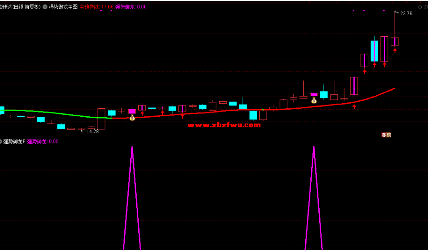This screenshot has height=250, width=428.
Task: Click the green segment of the main trend line
Action: pos(56,113)
